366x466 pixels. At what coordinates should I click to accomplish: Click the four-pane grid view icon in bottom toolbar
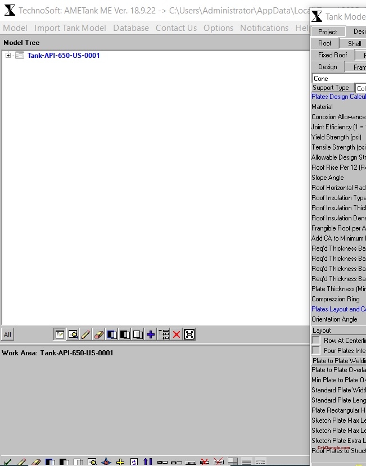pyautogui.click(x=233, y=463)
